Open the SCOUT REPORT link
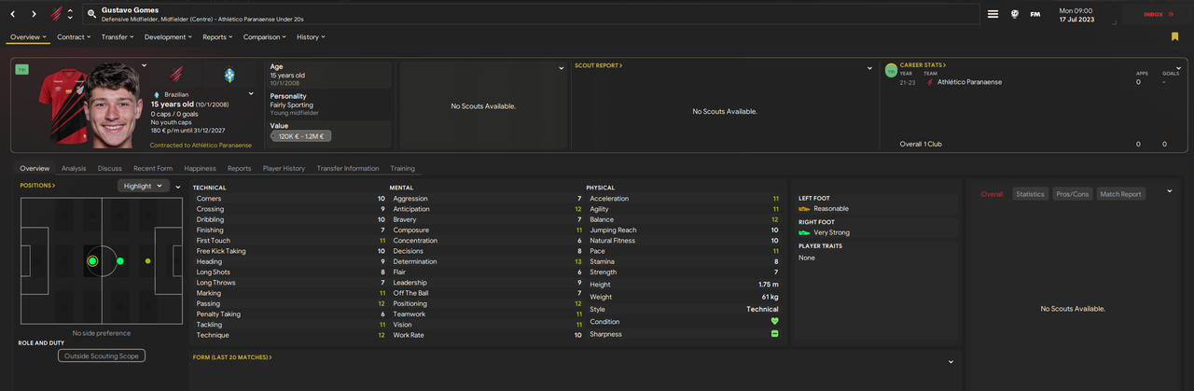The height and width of the screenshot is (391, 1194). [598, 66]
